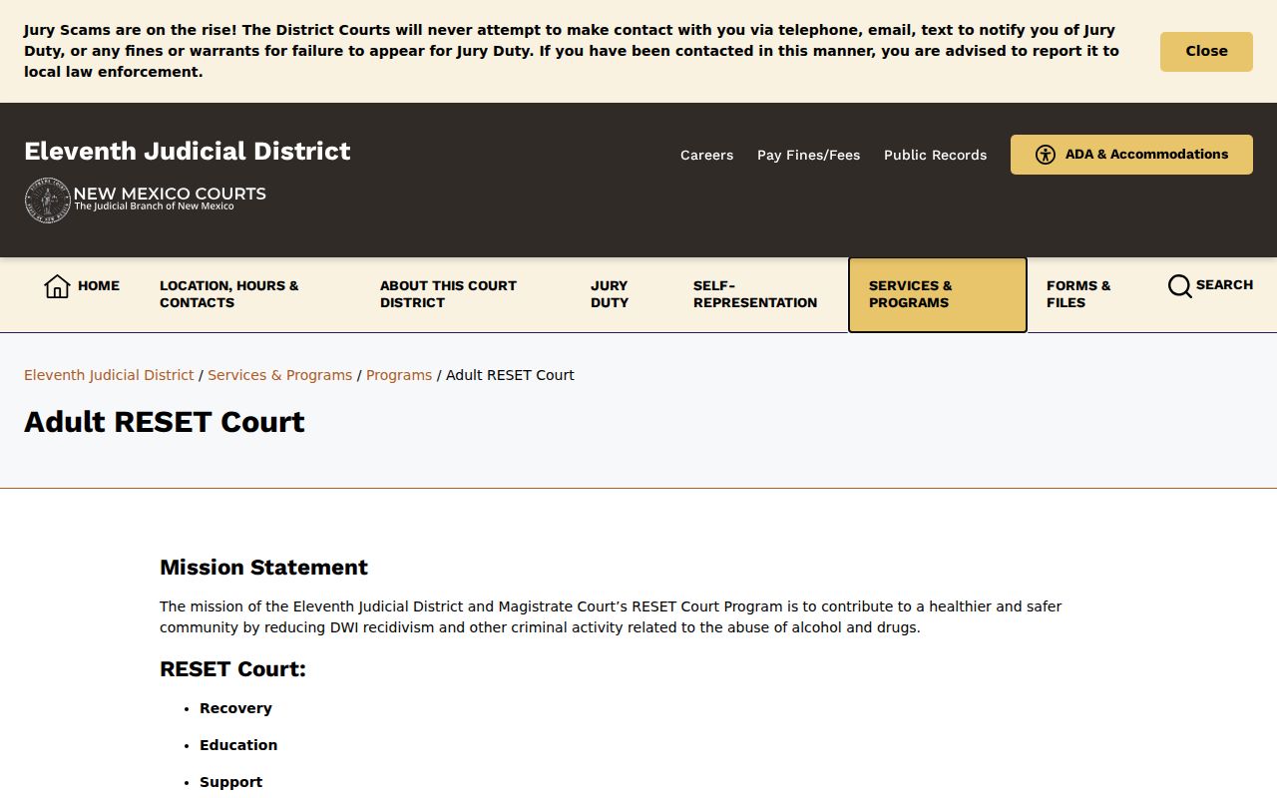Close the jury scam alert banner
This screenshot has height=798, width=1277.
click(1206, 52)
